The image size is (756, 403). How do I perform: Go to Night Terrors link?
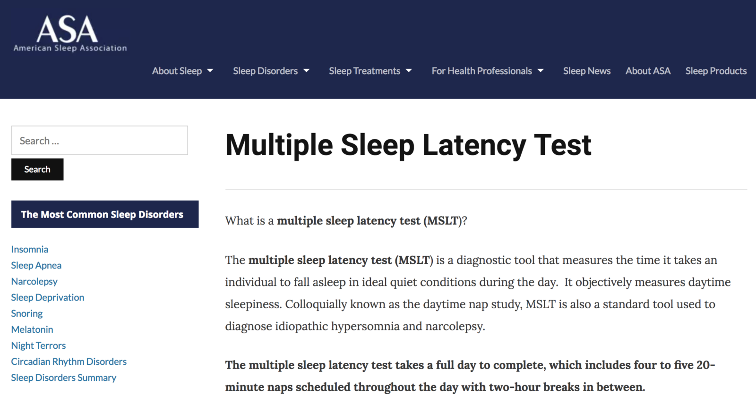(x=38, y=345)
